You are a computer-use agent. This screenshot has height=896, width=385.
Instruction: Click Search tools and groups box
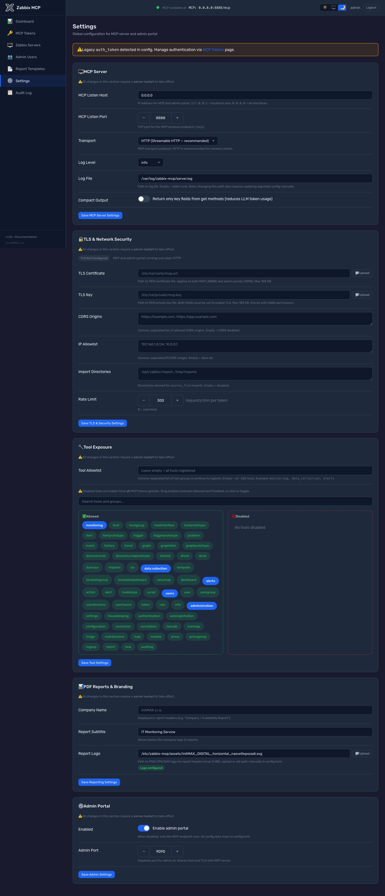(x=226, y=501)
